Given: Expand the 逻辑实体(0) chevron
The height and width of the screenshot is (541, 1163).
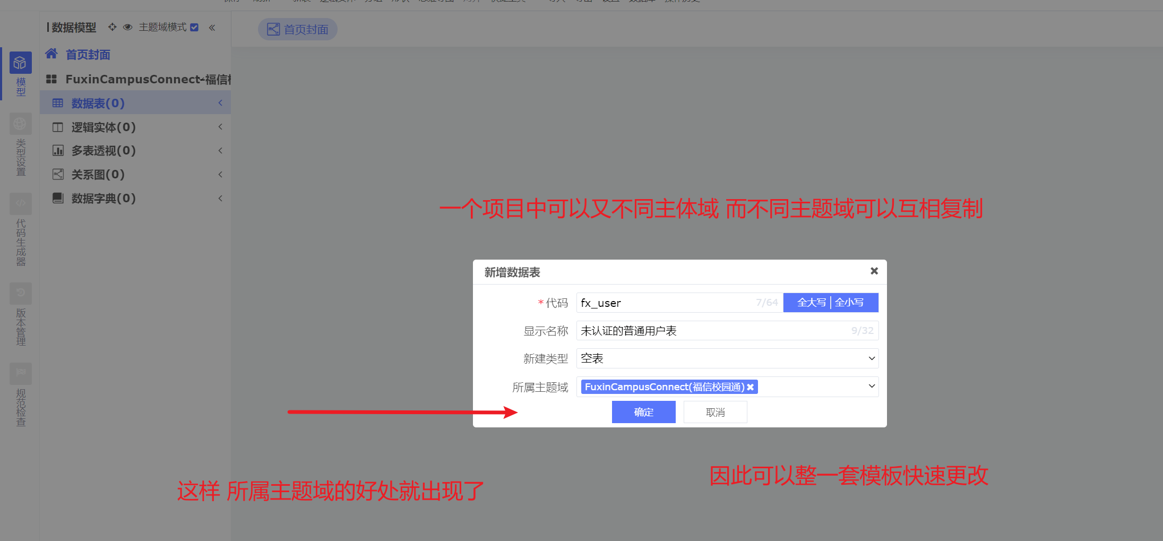Looking at the screenshot, I should pos(220,127).
